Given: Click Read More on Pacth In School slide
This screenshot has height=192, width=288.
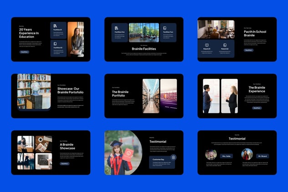Looking at the screenshot, I should 248,50.
